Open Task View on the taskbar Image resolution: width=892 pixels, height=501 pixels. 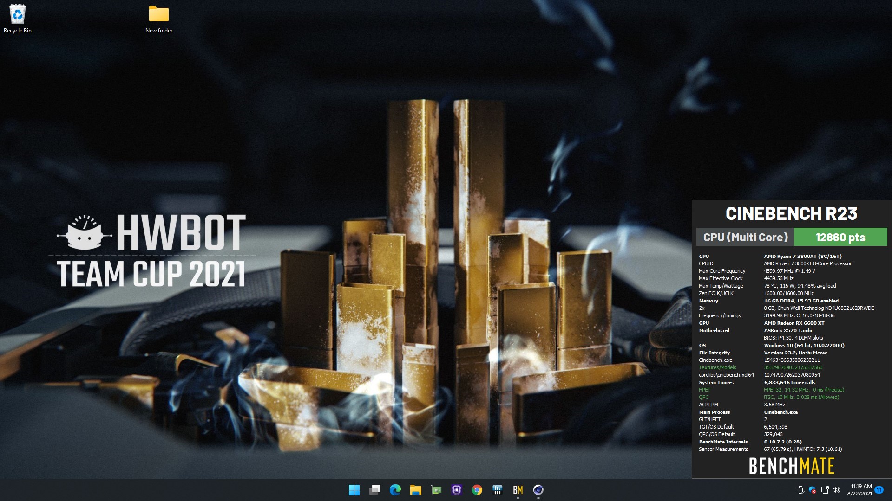pyautogui.click(x=375, y=490)
